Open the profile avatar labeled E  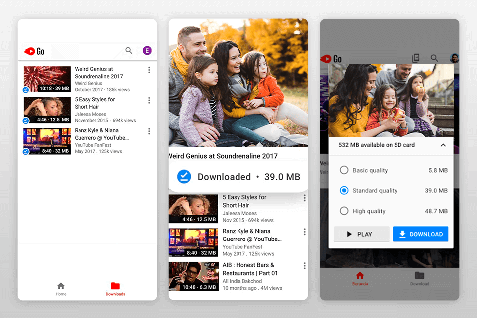tap(147, 50)
